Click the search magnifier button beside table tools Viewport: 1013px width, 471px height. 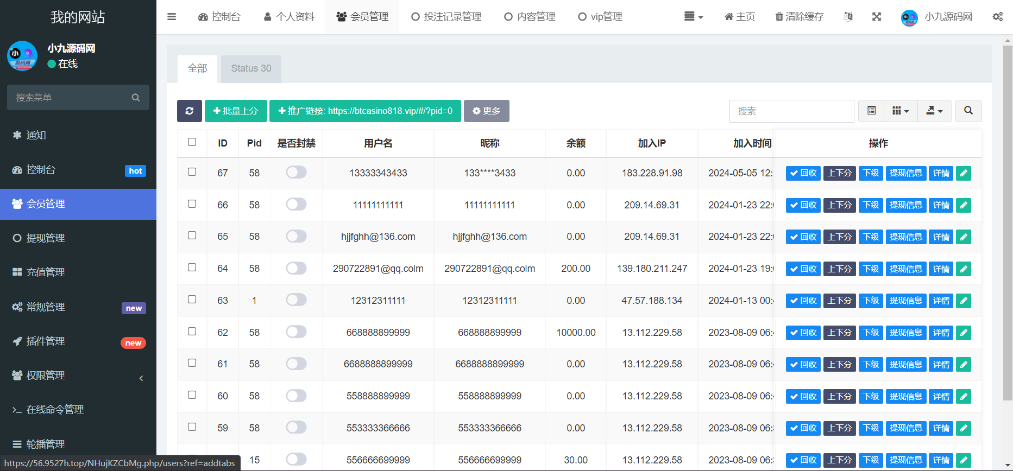point(968,111)
